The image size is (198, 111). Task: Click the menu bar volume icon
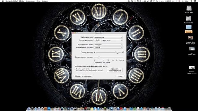183,1
